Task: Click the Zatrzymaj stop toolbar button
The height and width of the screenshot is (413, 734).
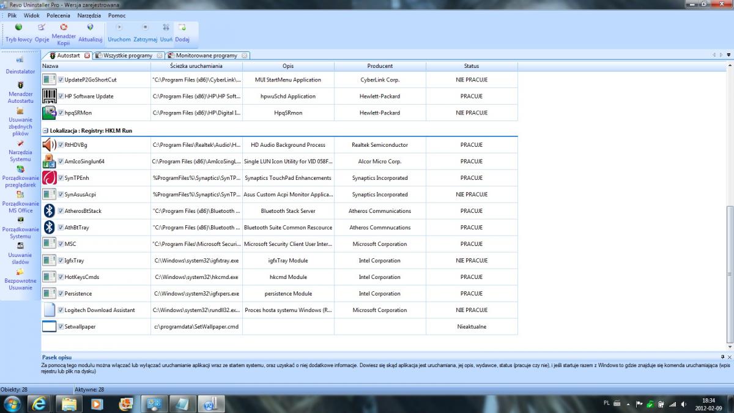Action: point(146,32)
